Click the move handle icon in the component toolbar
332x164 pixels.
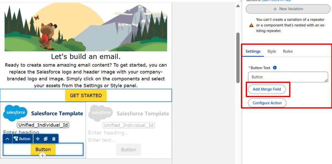[38, 139]
